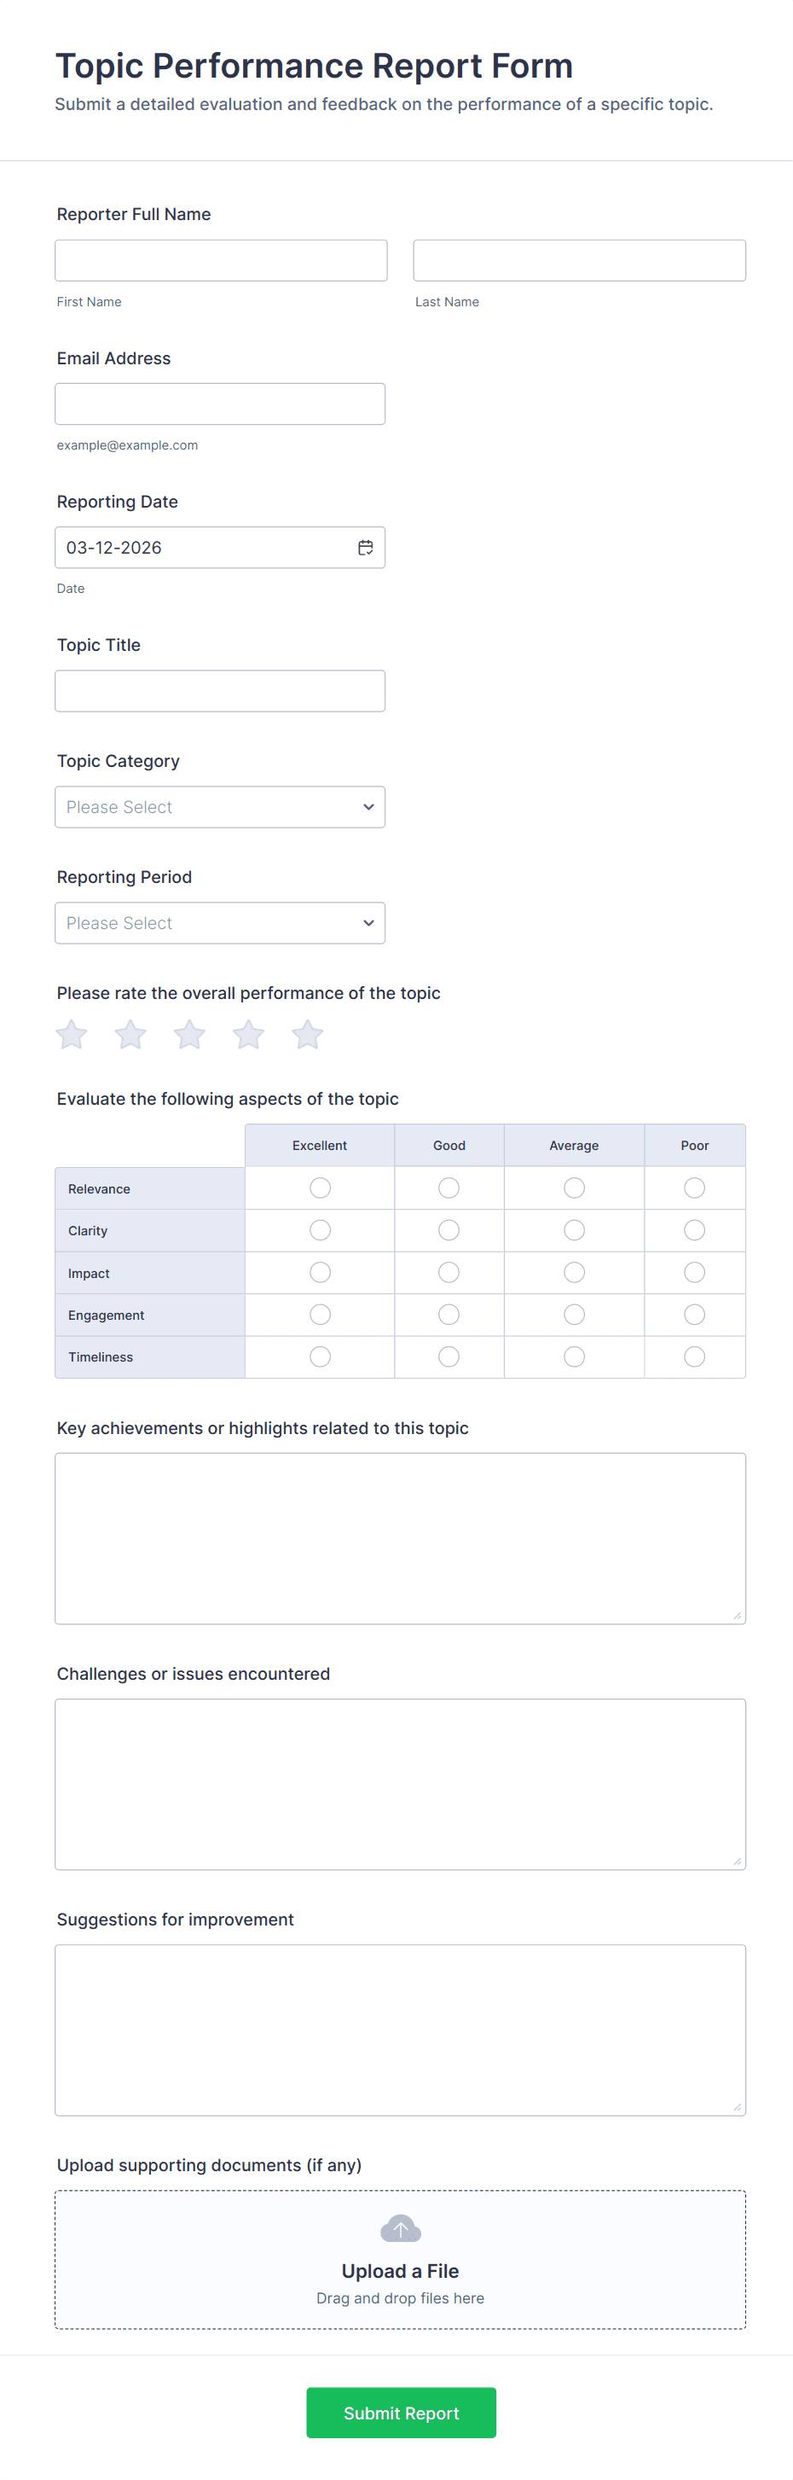Image resolution: width=793 pixels, height=2480 pixels.
Task: Focus the Suggestions for improvement textarea
Action: (x=401, y=2030)
